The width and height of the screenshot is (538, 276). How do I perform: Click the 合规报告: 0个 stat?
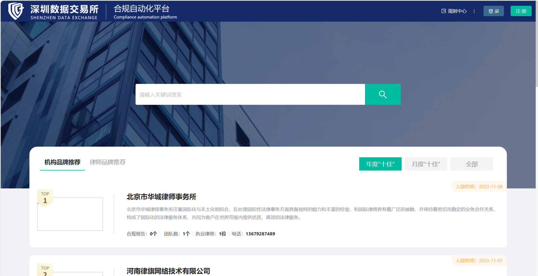[142, 234]
